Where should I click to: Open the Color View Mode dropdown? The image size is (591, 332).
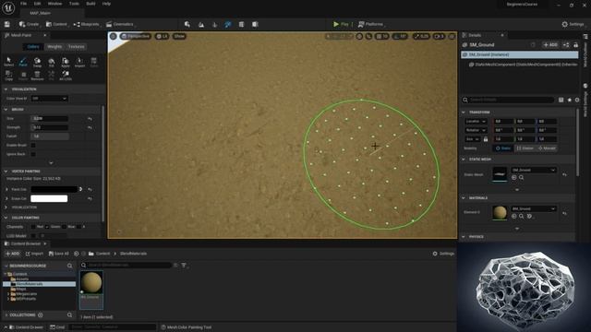click(x=49, y=99)
